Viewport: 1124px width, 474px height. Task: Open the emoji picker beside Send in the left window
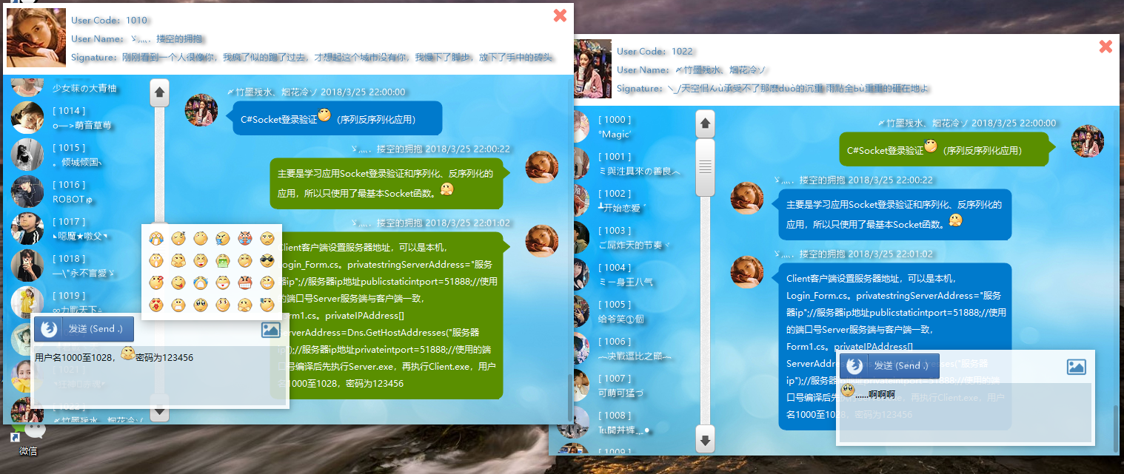pos(49,328)
